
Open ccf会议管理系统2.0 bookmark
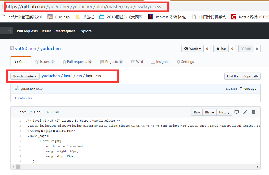tap(22, 17)
